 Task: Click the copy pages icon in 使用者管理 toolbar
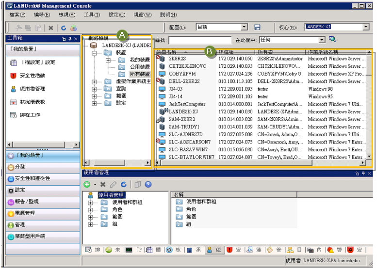pos(137,185)
